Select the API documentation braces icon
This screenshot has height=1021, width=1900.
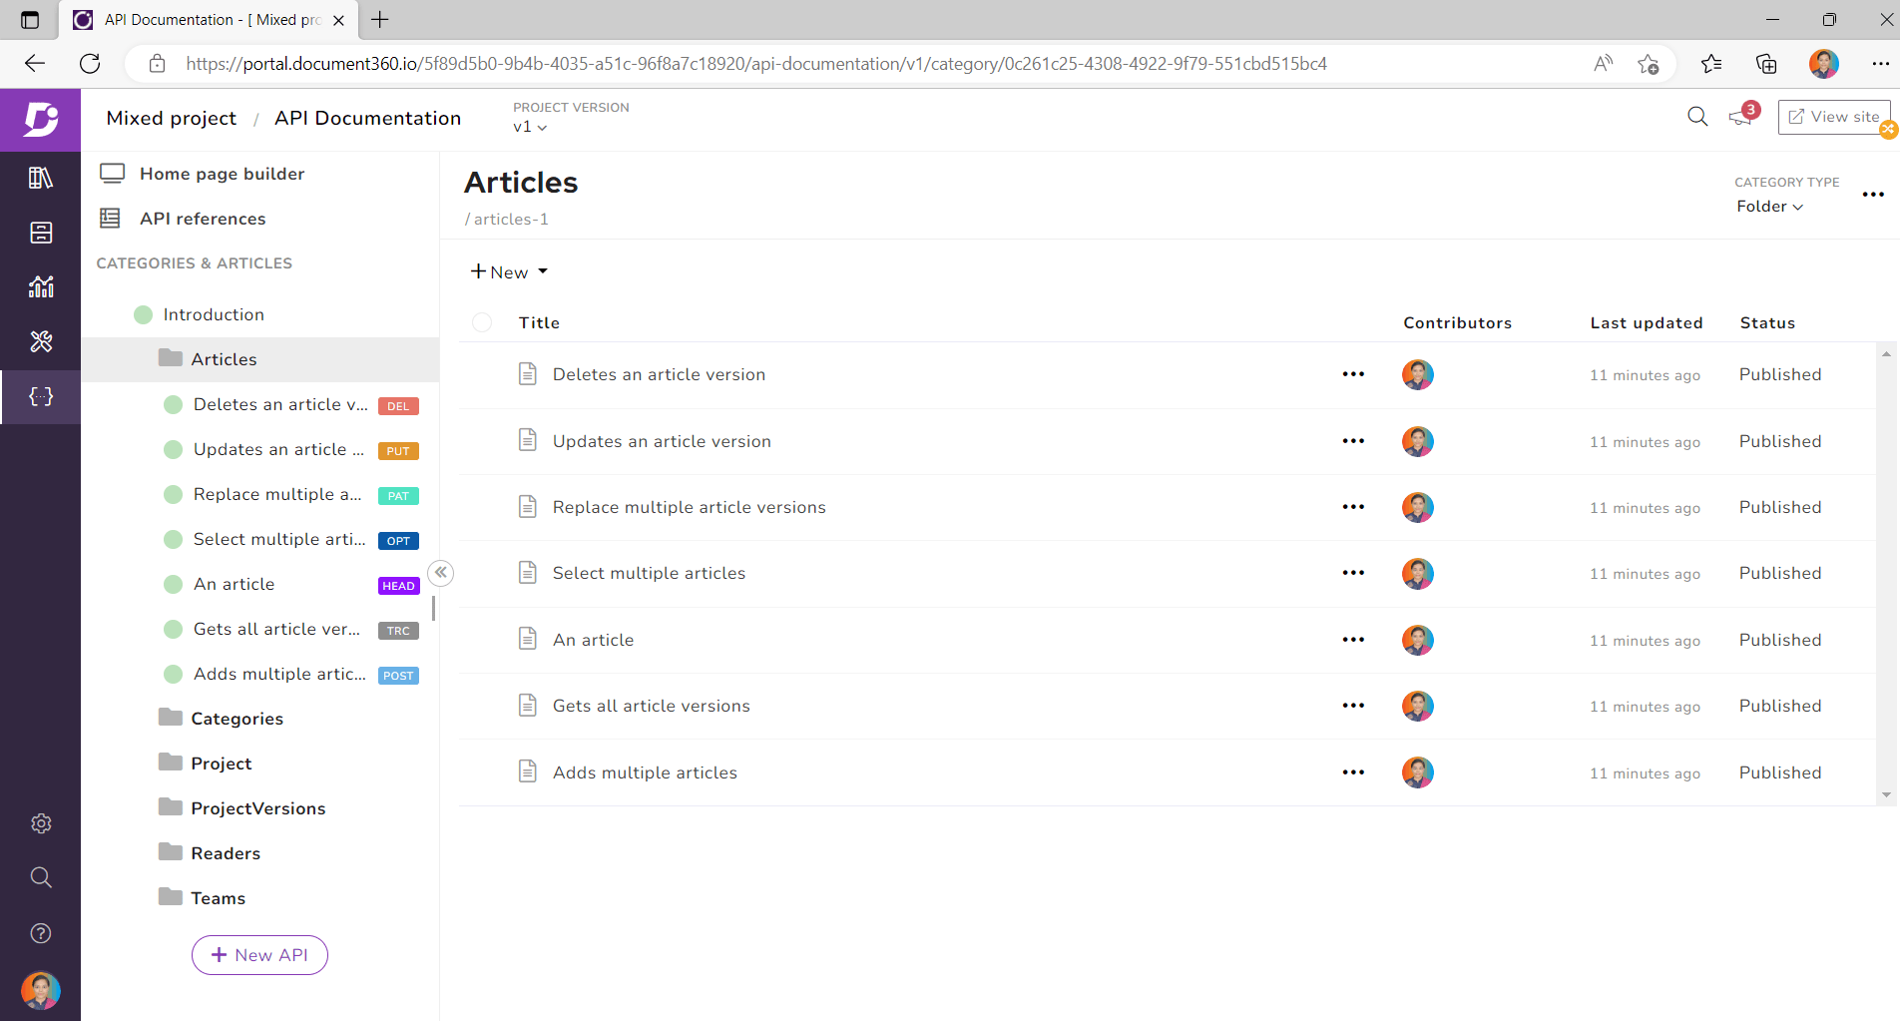(41, 396)
